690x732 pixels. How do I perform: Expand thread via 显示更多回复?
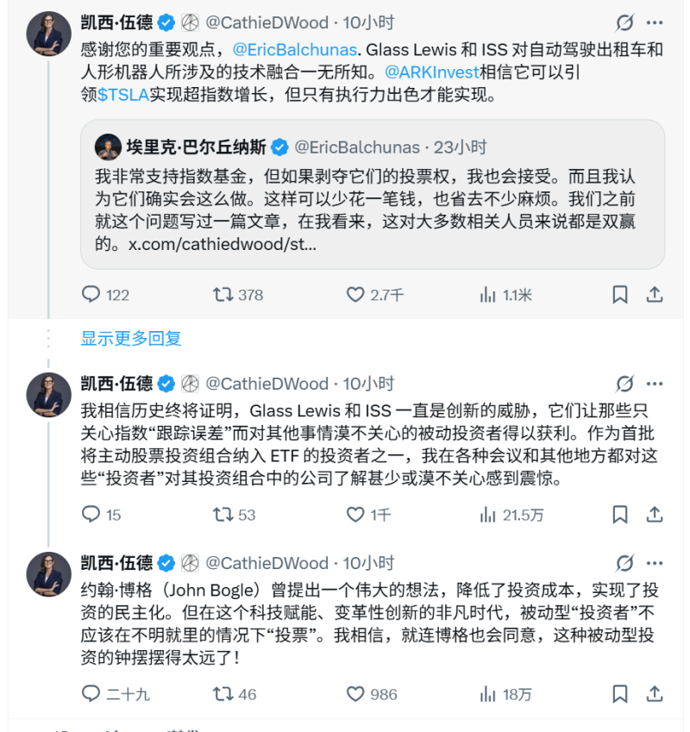tap(131, 339)
